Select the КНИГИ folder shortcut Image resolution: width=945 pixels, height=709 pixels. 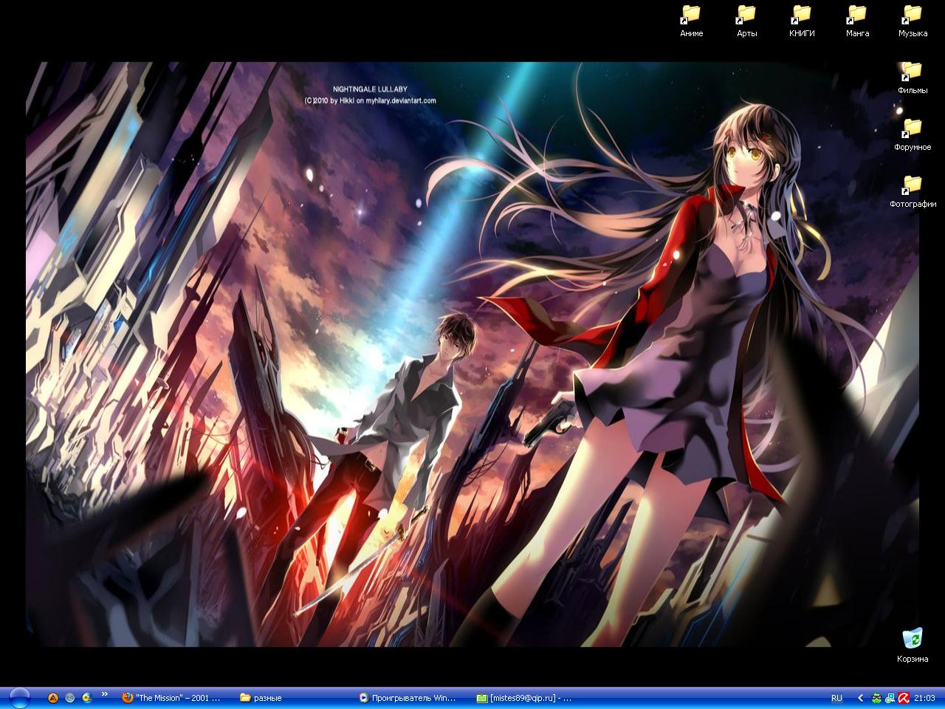802,21
